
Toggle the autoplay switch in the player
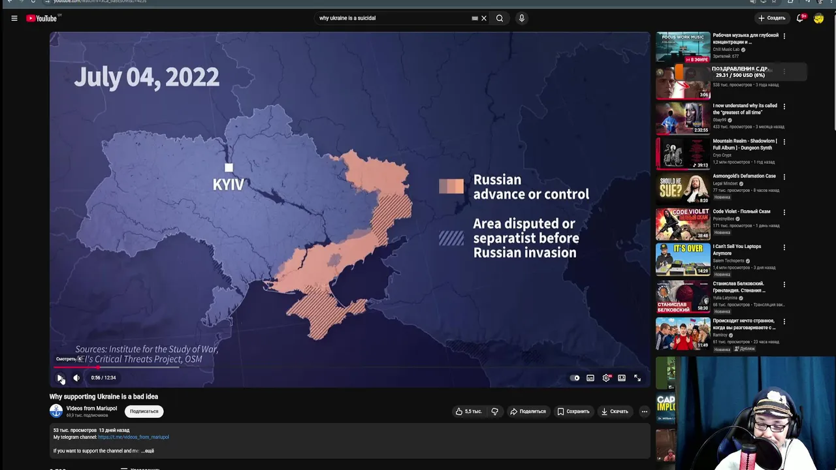pos(575,378)
